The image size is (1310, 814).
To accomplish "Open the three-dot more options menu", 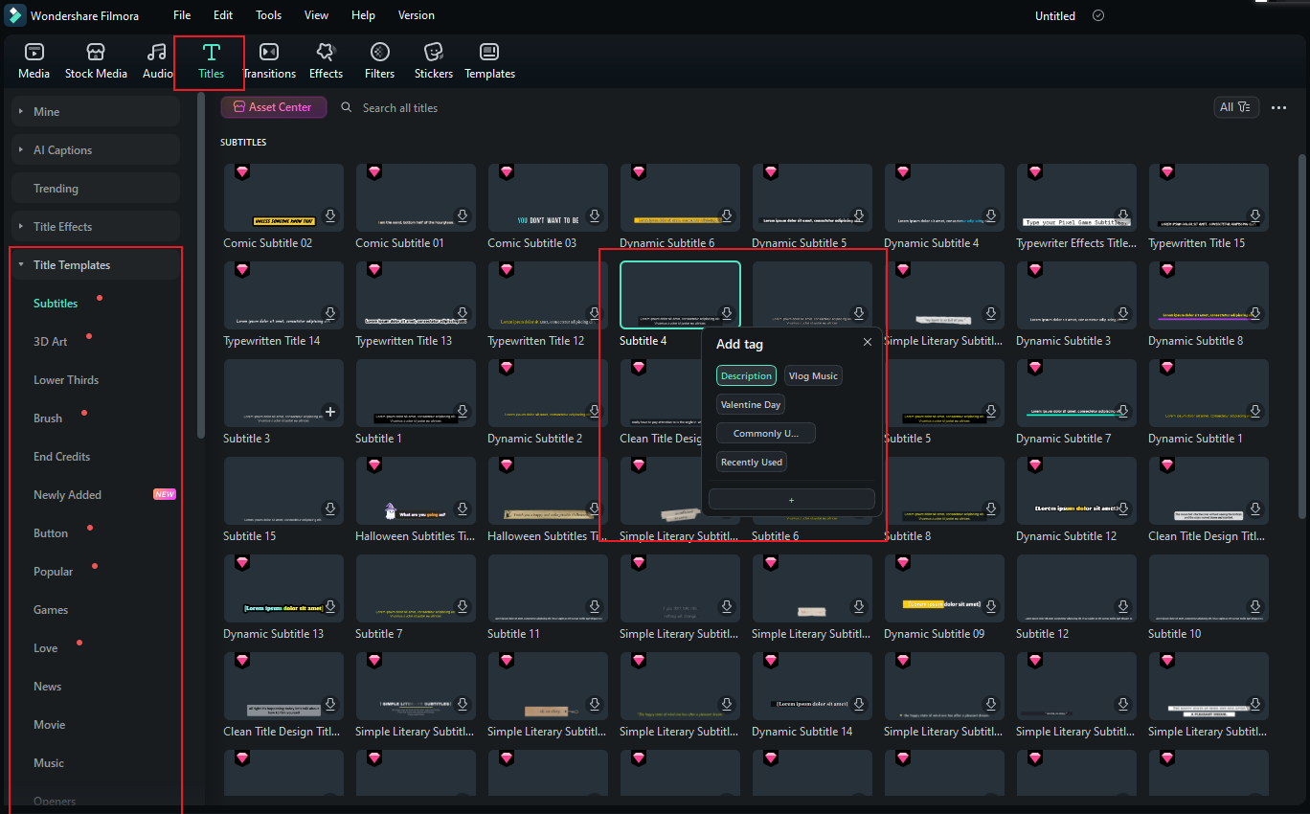I will click(x=1278, y=107).
